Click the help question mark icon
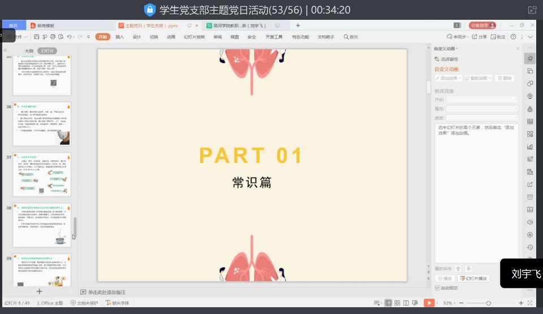 [514, 37]
